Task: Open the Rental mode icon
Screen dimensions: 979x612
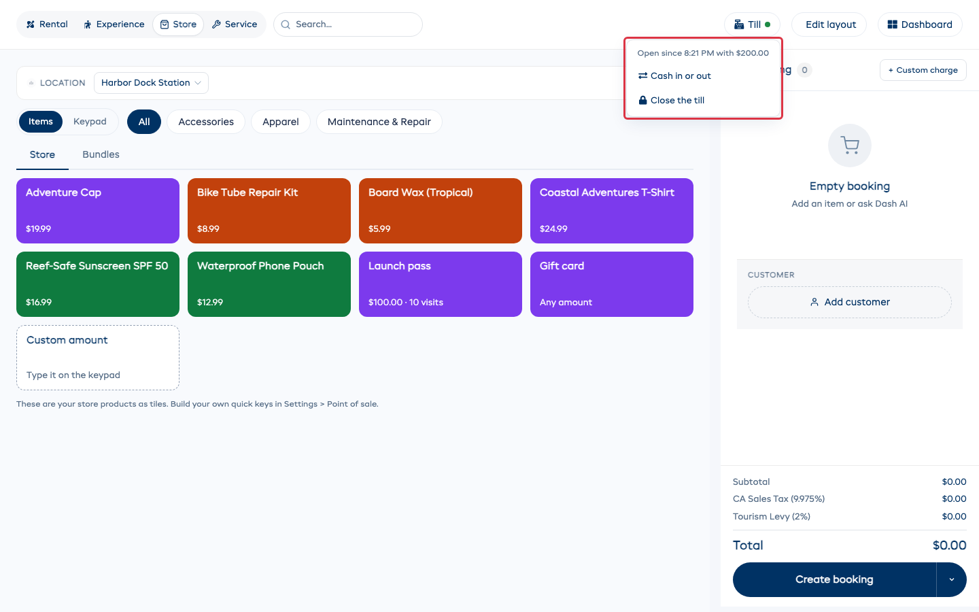Action: click(31, 24)
